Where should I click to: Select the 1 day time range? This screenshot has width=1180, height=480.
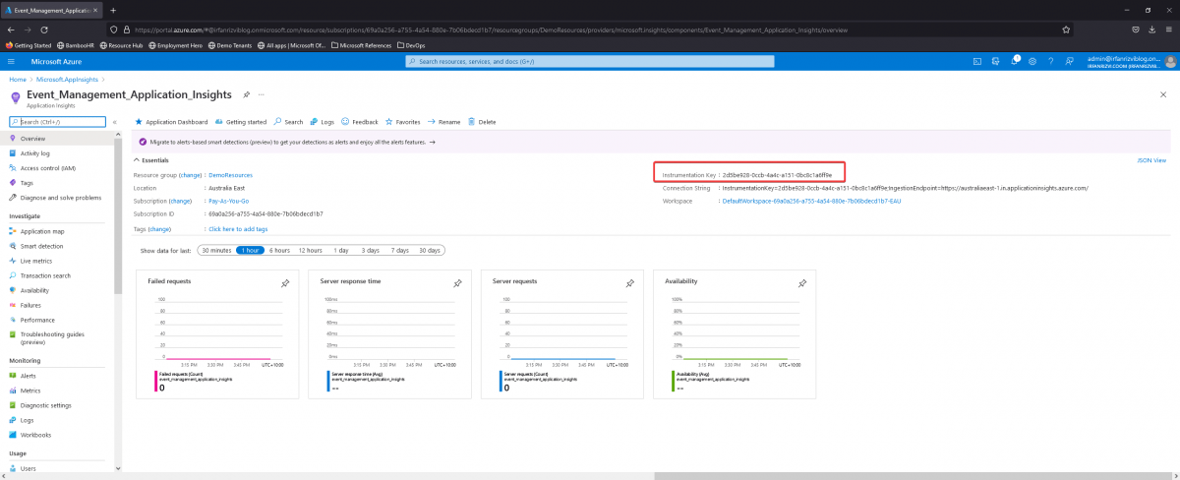click(341, 250)
